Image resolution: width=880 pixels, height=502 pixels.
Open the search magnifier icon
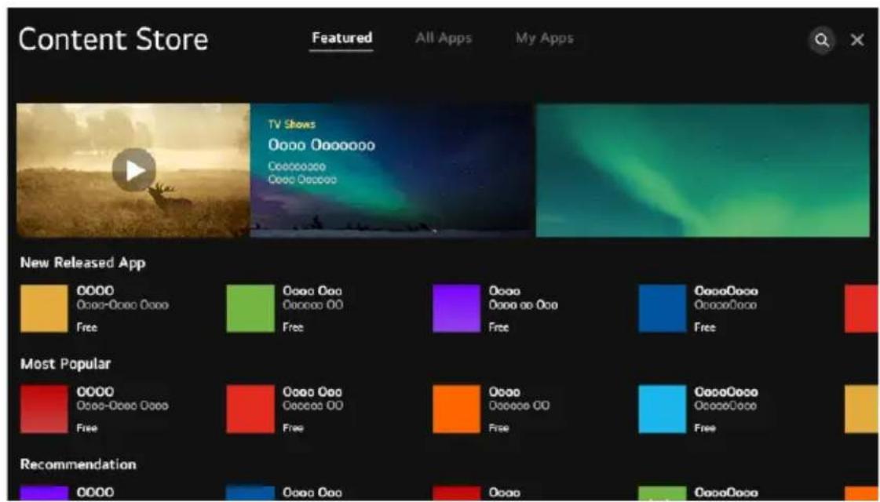point(822,40)
